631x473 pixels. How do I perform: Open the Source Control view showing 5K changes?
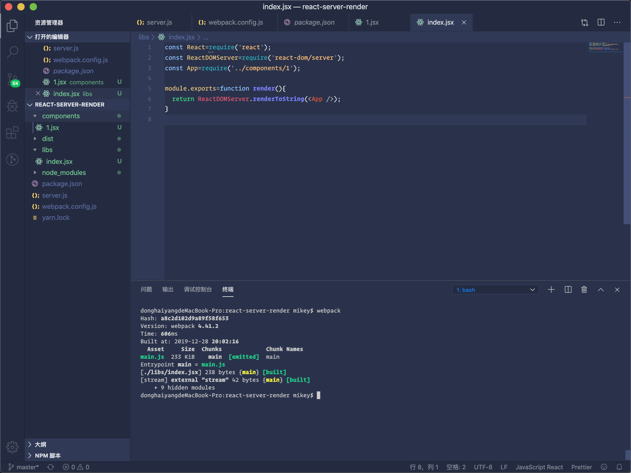point(12,79)
